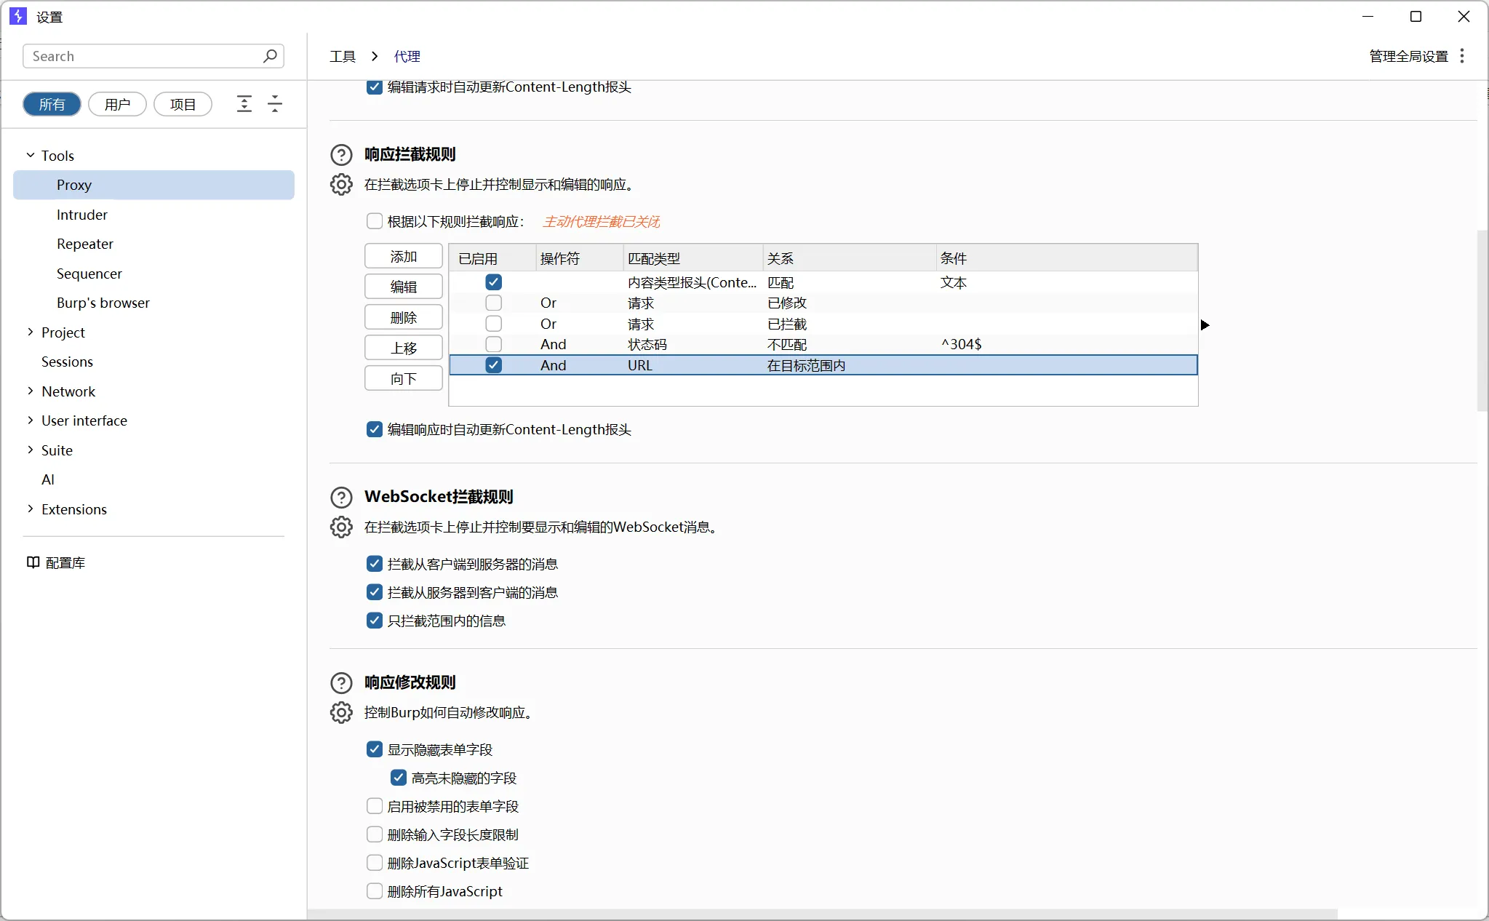Open help for WebSocket拦截规则 section

[341, 498]
